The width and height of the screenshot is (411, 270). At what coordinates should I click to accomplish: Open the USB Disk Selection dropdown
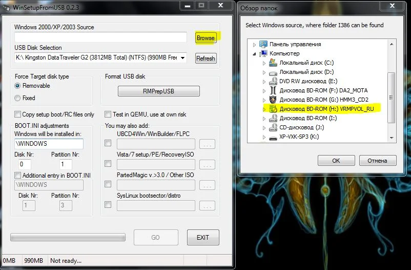(x=183, y=57)
